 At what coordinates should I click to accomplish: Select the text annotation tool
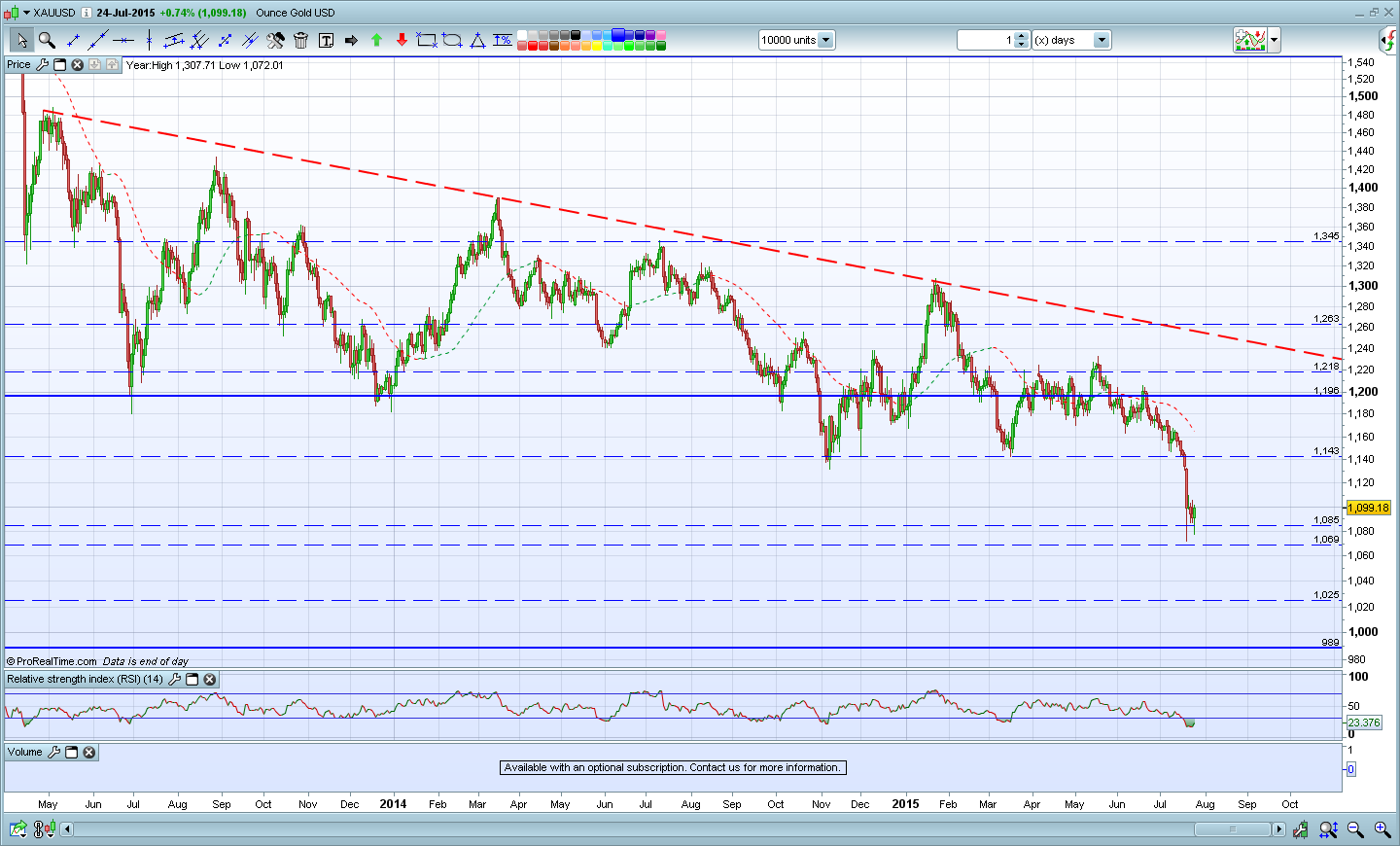click(x=326, y=40)
